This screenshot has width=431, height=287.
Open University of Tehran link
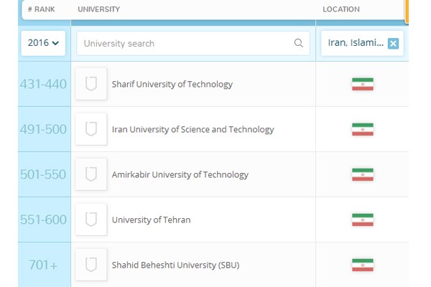(152, 220)
